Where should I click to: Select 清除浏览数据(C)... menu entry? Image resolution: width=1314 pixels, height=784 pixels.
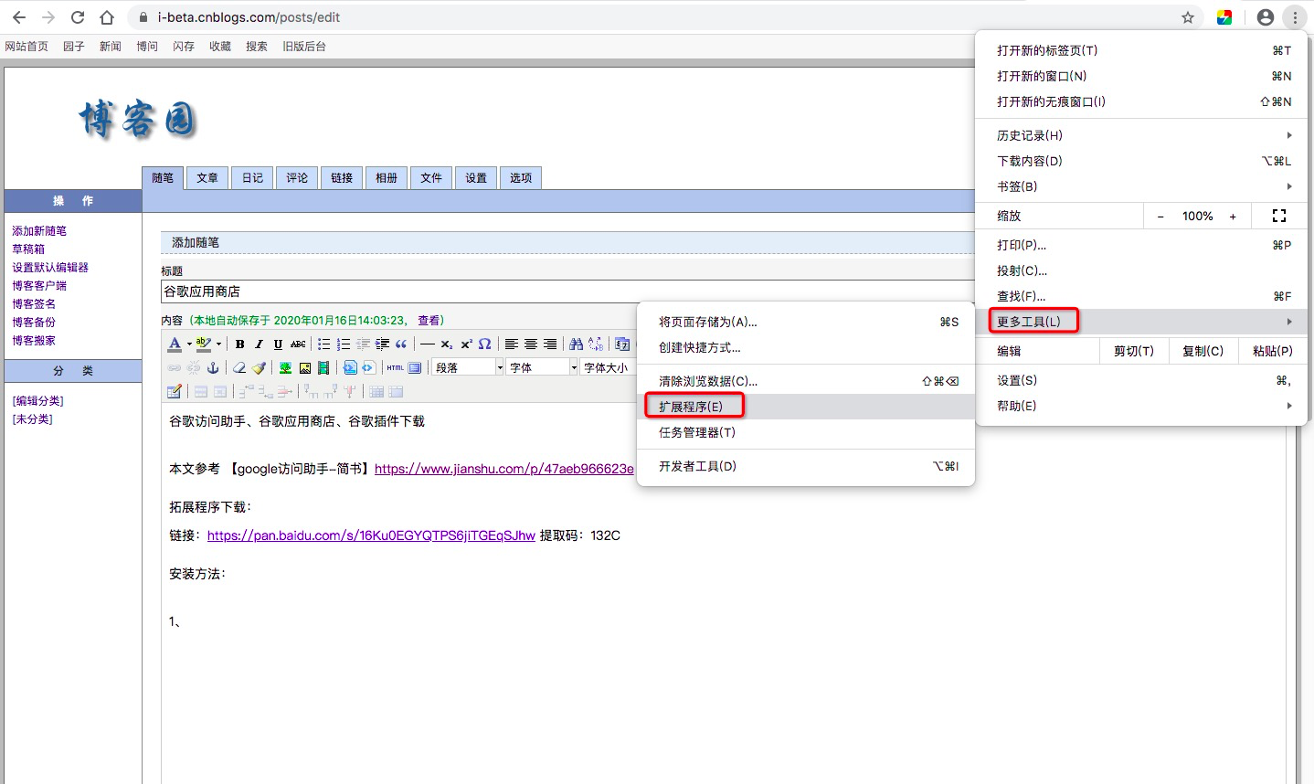(x=806, y=381)
